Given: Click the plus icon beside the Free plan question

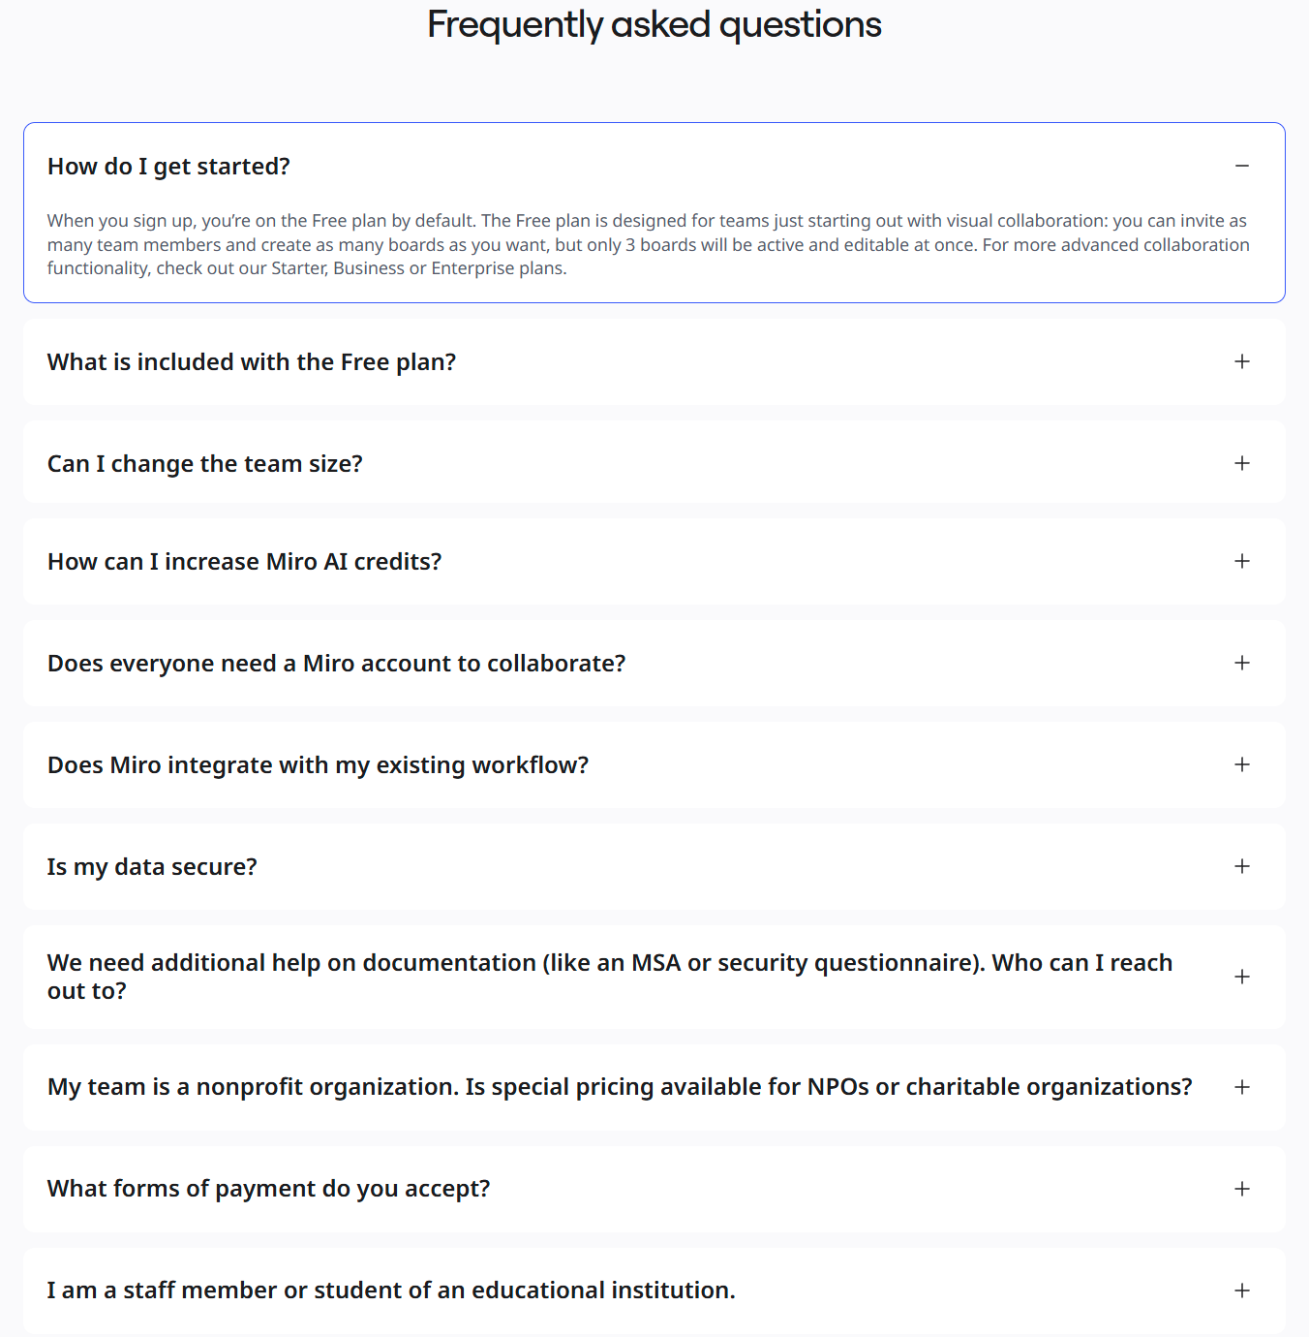Looking at the screenshot, I should (x=1242, y=361).
